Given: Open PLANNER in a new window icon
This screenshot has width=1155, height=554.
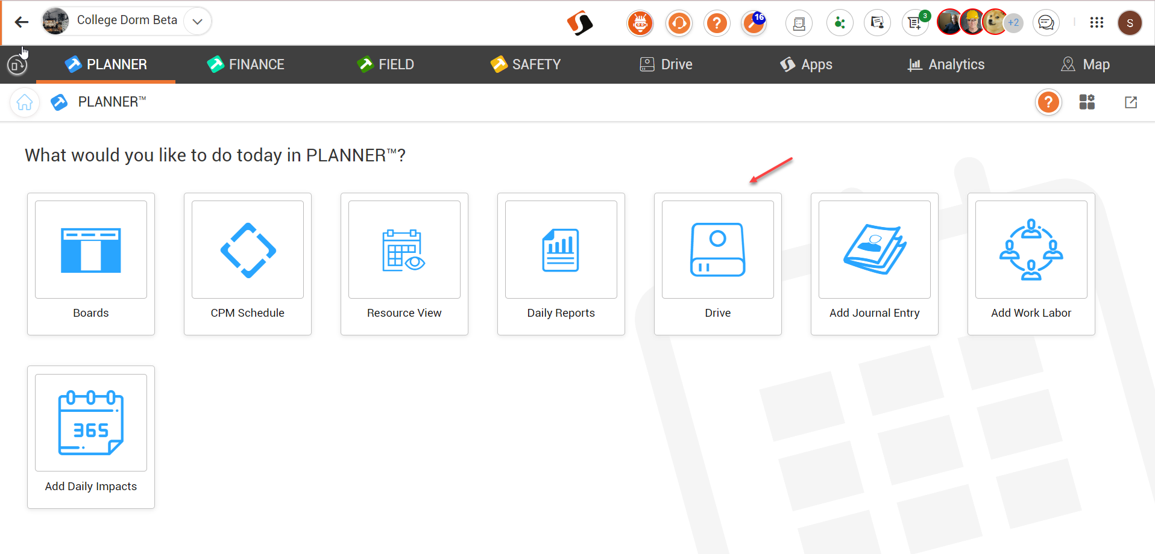Looking at the screenshot, I should click(1131, 102).
